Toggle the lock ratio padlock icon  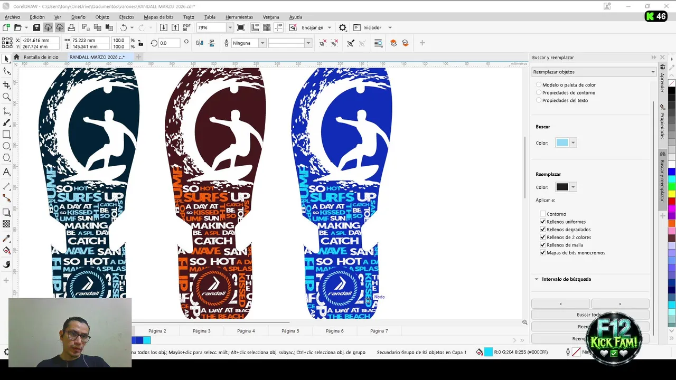coord(140,43)
